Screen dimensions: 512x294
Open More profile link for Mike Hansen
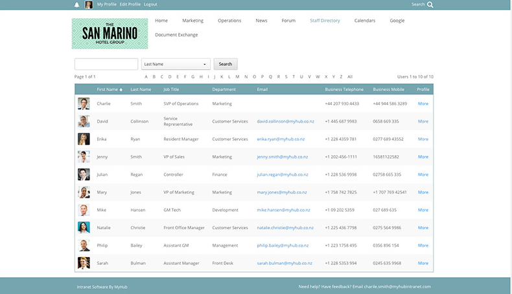pos(423,210)
